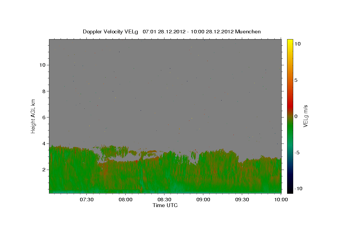The image size is (348, 232).
Task: Click the height axis label 6
Action: click(x=44, y=117)
